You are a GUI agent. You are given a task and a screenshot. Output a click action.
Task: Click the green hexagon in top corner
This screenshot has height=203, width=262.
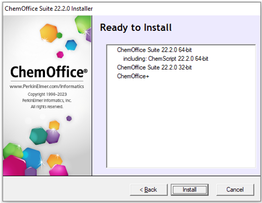point(82,24)
